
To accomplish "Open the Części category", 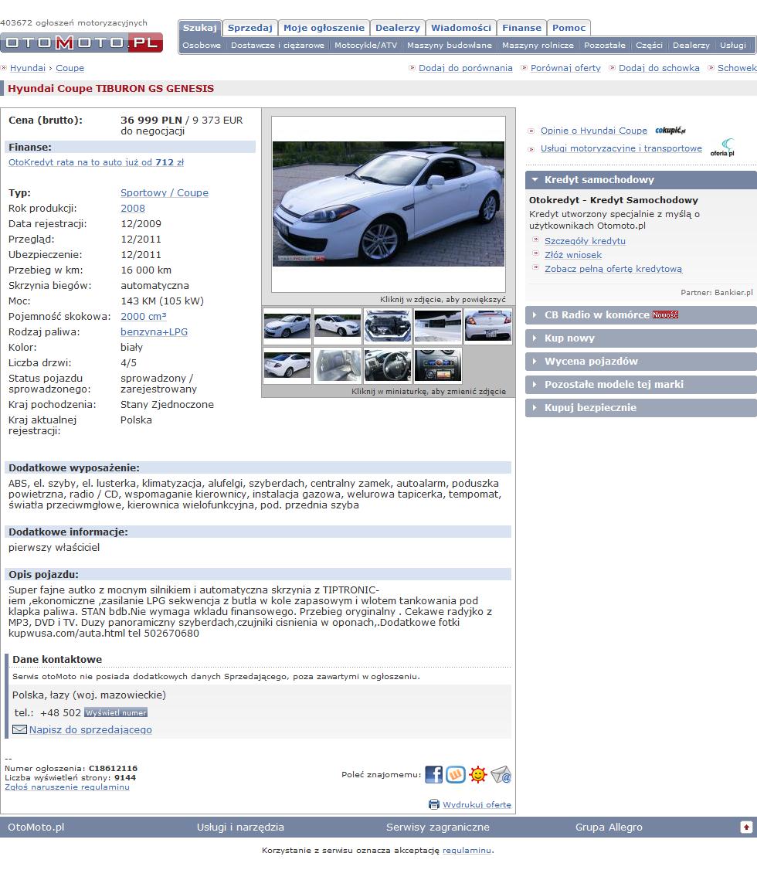I will coord(649,46).
